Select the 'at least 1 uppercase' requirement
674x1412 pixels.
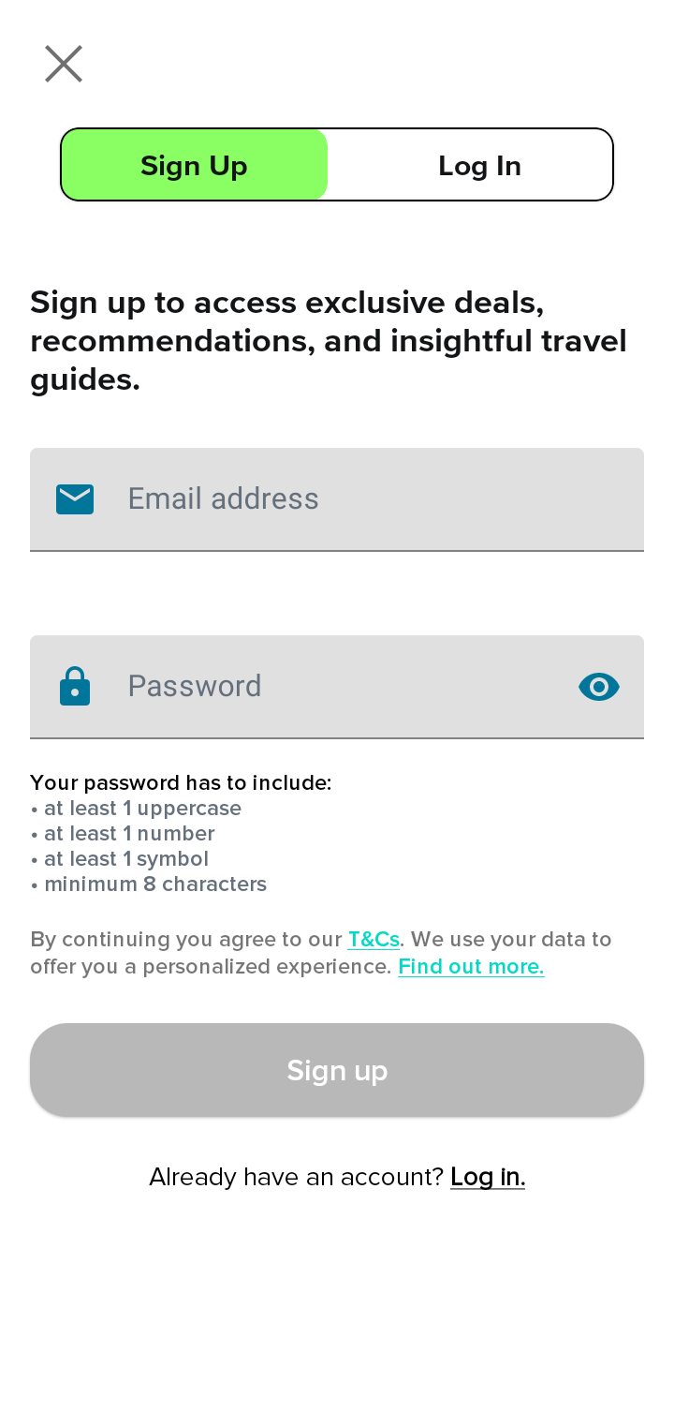(x=136, y=809)
